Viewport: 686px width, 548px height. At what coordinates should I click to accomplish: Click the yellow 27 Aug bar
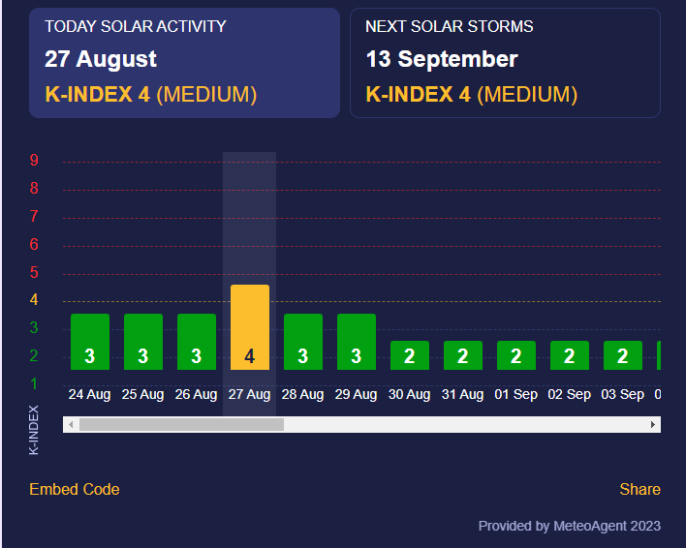250,327
